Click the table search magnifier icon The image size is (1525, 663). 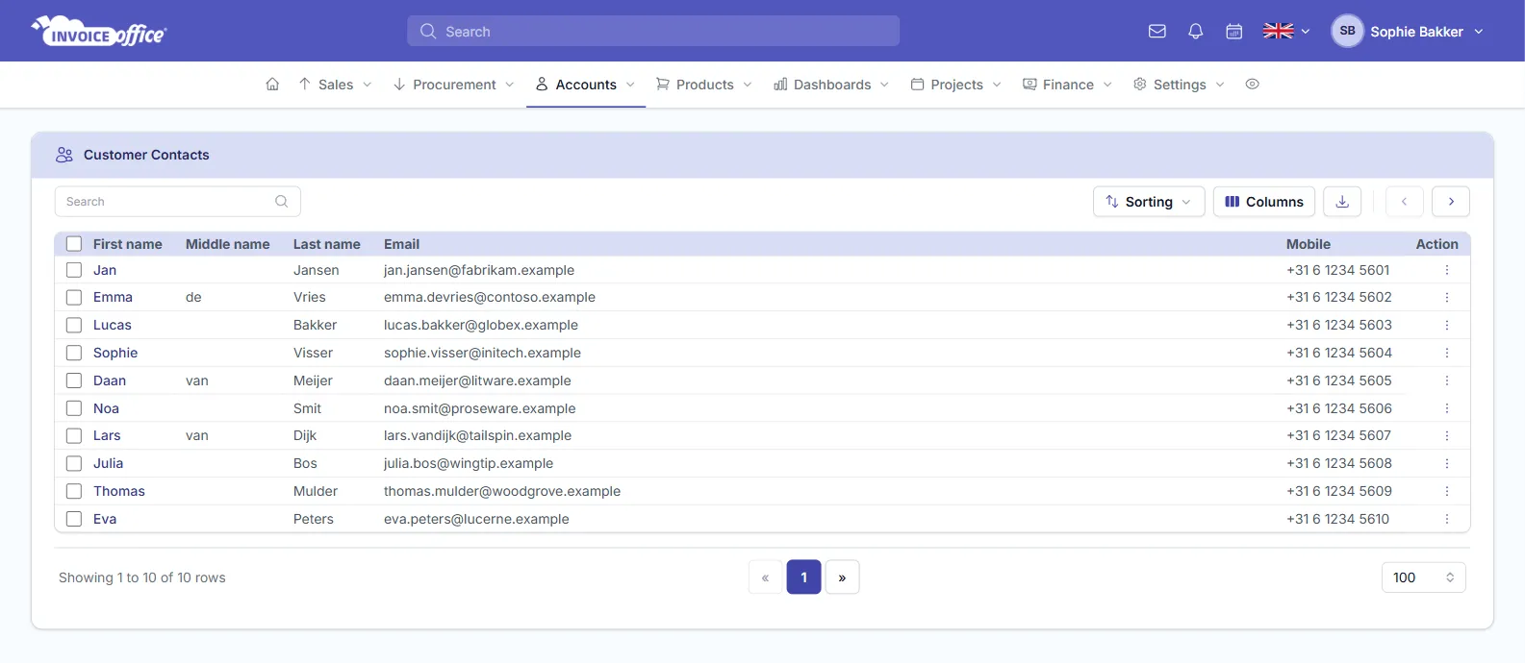coord(282,202)
